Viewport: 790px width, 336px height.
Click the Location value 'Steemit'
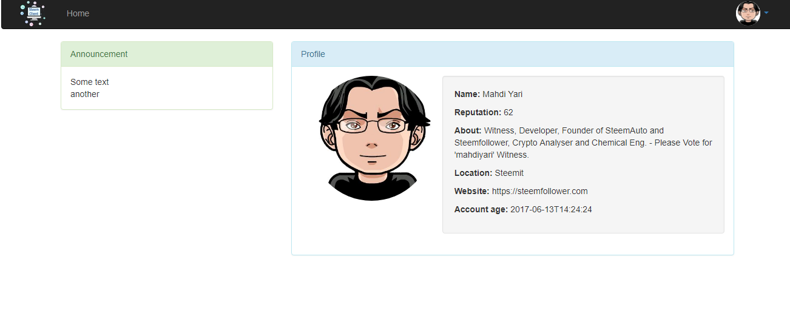[509, 173]
